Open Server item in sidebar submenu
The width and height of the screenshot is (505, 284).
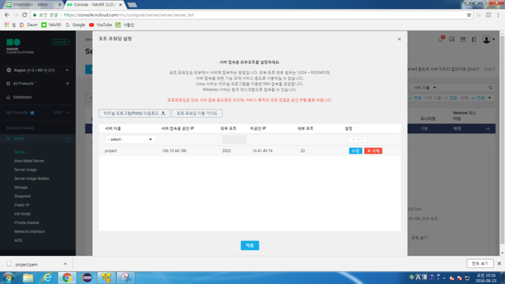(x=20, y=152)
